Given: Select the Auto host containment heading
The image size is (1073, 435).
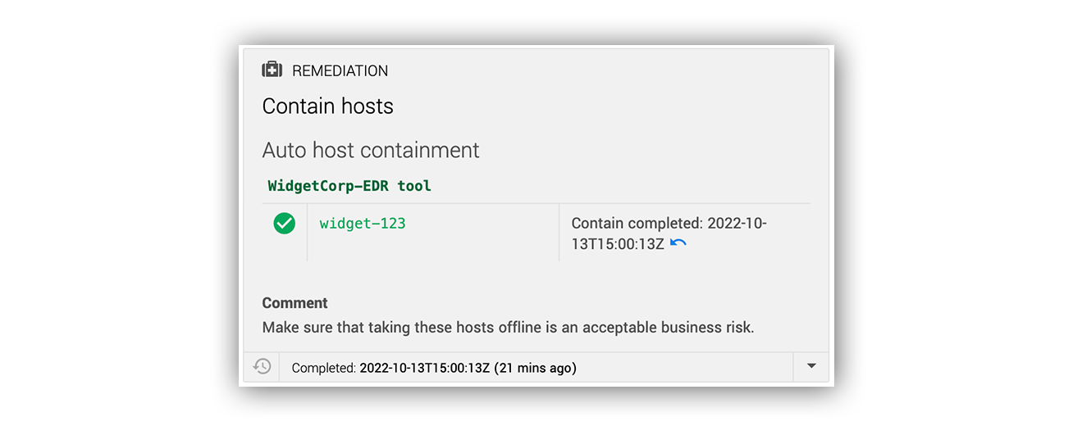Looking at the screenshot, I should [x=371, y=151].
